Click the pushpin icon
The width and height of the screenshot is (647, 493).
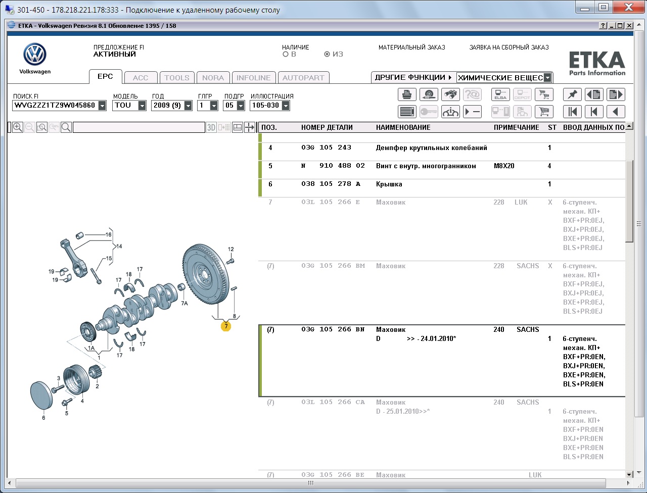[572, 94]
